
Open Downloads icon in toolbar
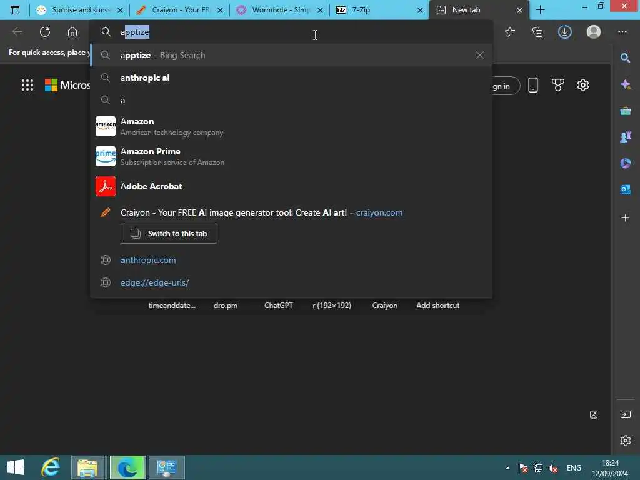coord(565,32)
